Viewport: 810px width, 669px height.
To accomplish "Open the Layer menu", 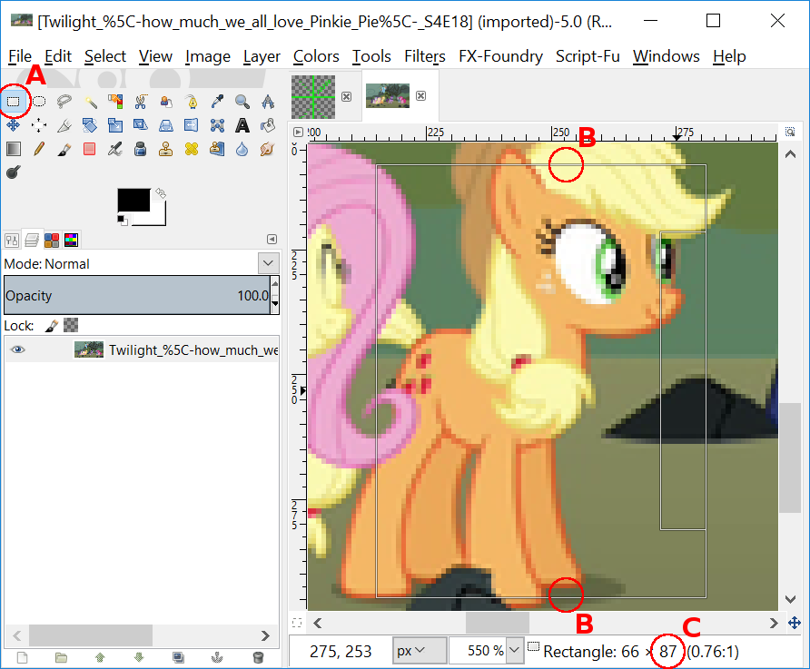I will pyautogui.click(x=262, y=56).
